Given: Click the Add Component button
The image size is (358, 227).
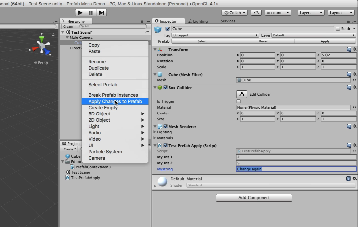Looking at the screenshot, I should (x=254, y=197).
